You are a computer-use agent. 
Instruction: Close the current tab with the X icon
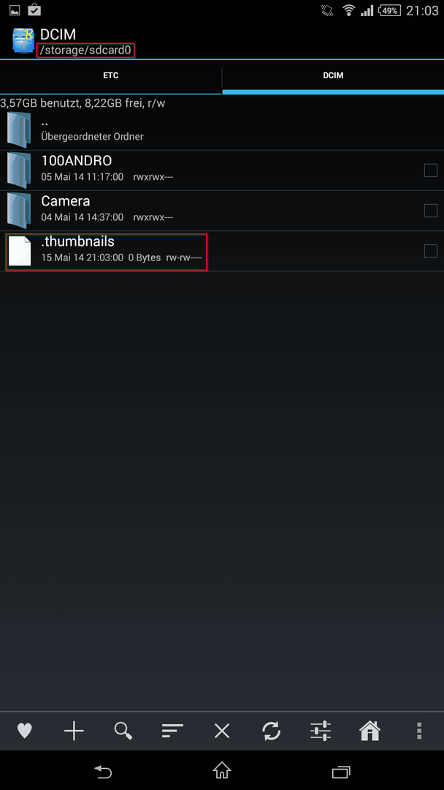222,731
